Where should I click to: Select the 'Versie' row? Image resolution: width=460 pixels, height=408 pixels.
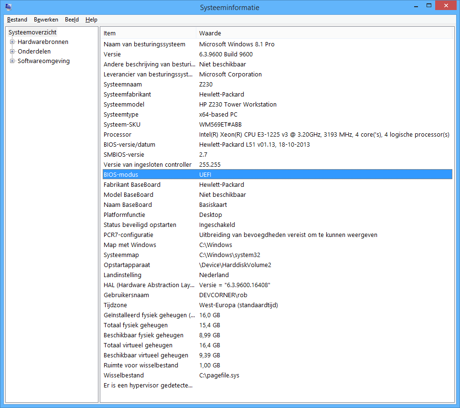click(x=277, y=54)
